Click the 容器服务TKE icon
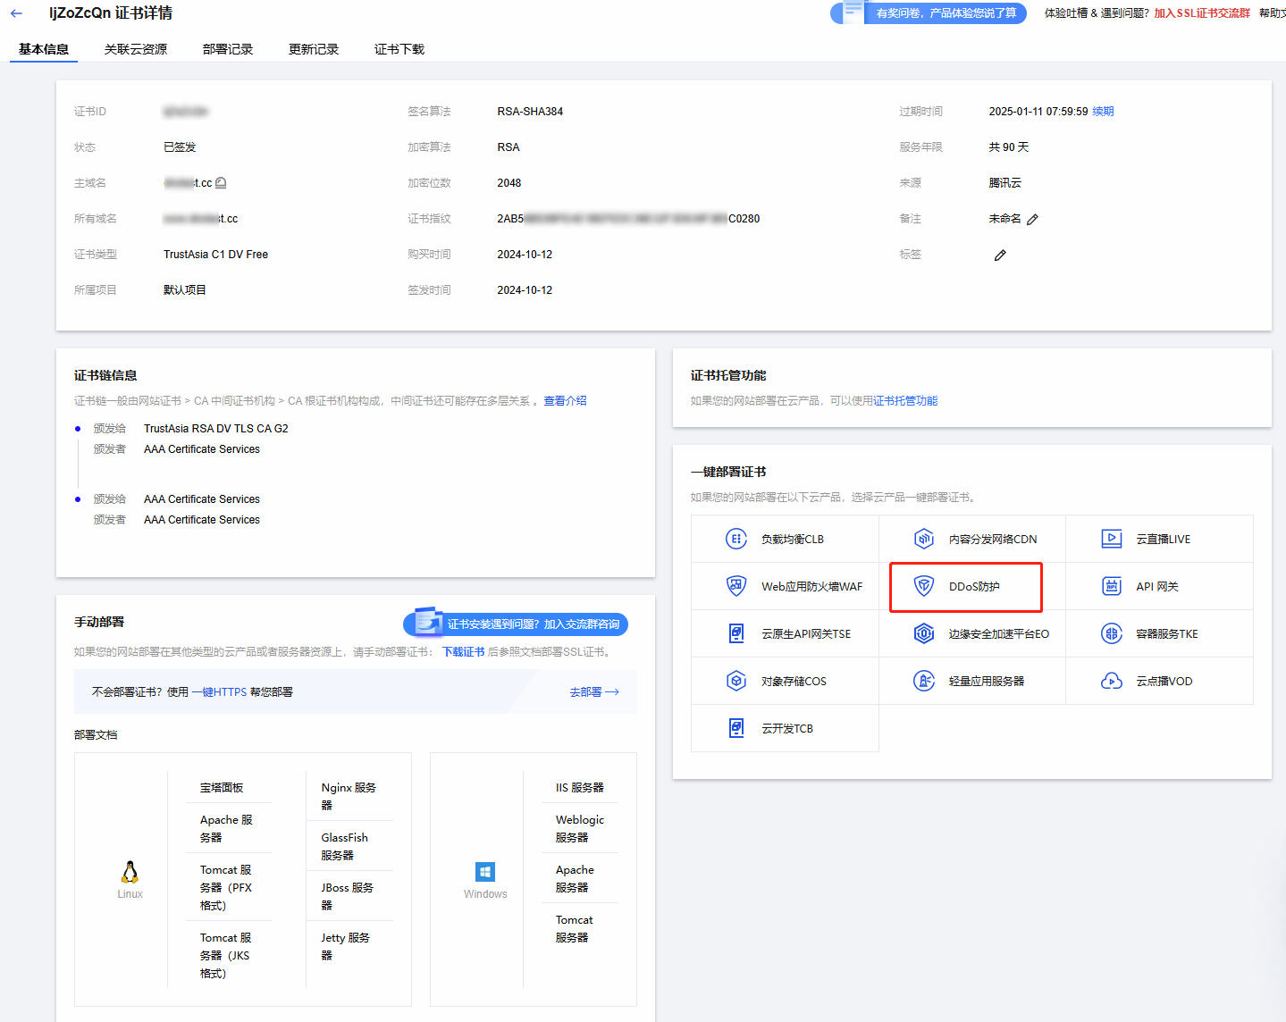 click(x=1112, y=633)
